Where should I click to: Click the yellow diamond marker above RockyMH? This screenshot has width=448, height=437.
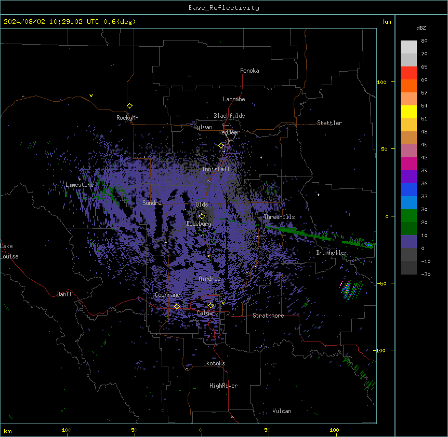point(130,105)
